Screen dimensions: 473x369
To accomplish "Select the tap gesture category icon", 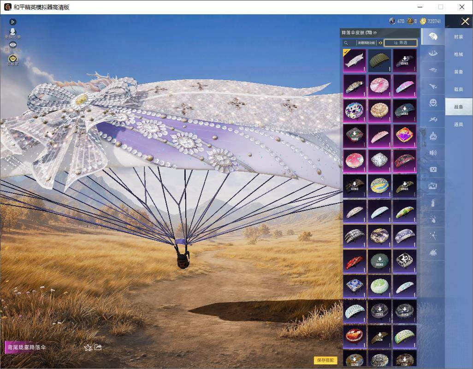I will pos(433,219).
